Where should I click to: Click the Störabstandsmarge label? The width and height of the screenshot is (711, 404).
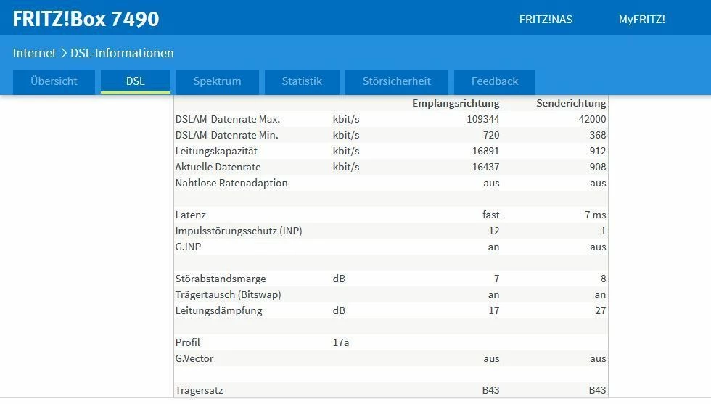(x=221, y=279)
